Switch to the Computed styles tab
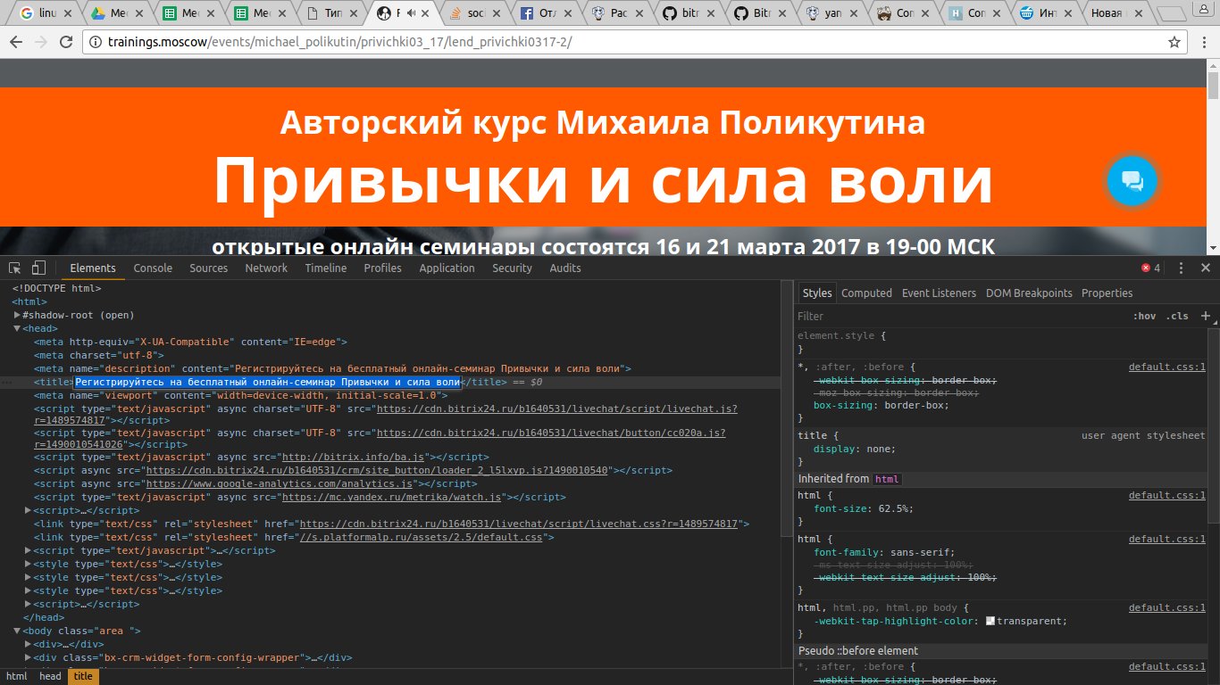This screenshot has width=1220, height=685. [x=866, y=293]
